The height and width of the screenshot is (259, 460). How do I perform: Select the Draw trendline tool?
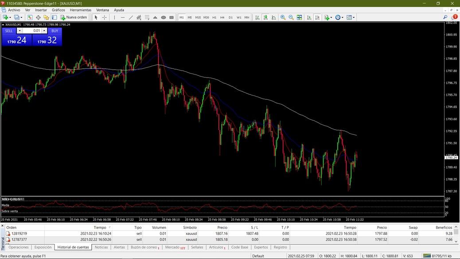131,18
